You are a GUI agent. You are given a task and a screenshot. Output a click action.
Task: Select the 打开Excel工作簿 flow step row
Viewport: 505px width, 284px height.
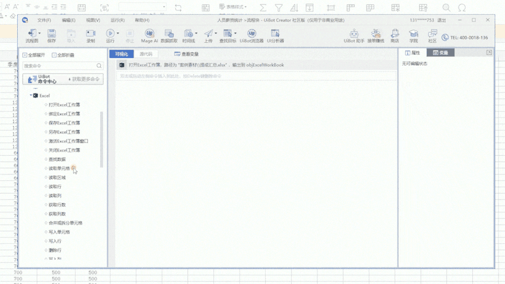click(x=256, y=65)
